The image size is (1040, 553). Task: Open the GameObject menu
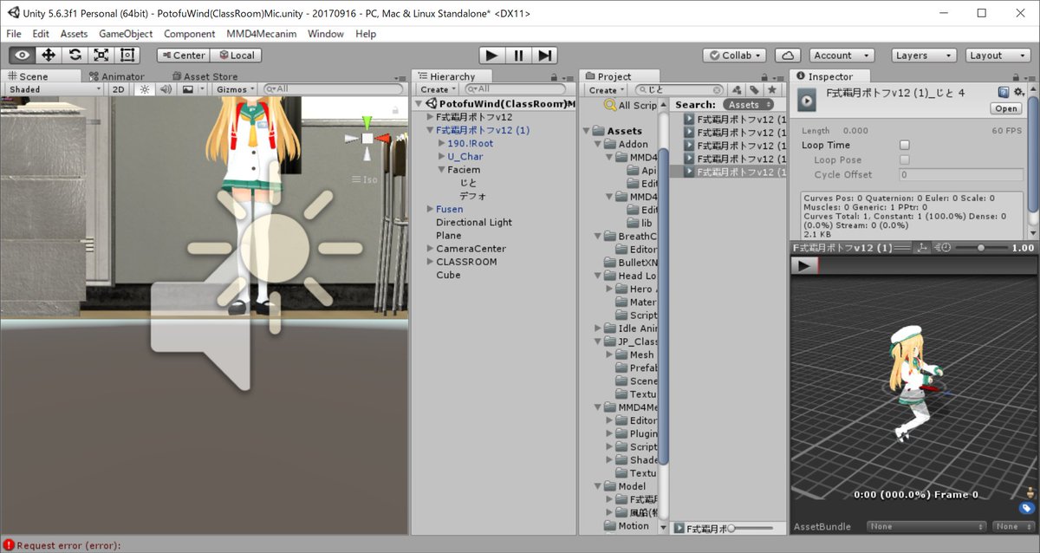(x=126, y=34)
